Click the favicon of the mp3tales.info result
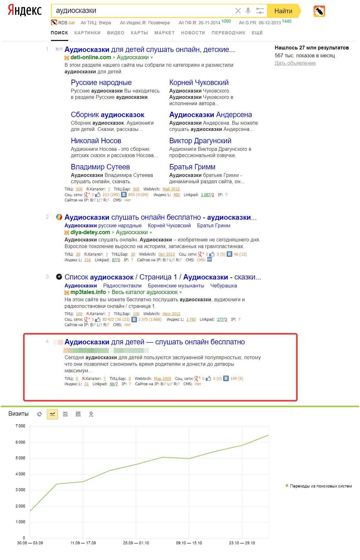 (x=59, y=277)
